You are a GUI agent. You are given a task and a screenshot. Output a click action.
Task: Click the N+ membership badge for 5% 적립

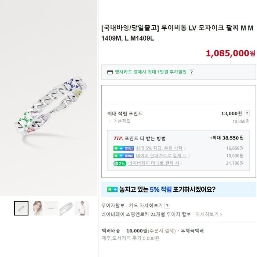(x=123, y=148)
